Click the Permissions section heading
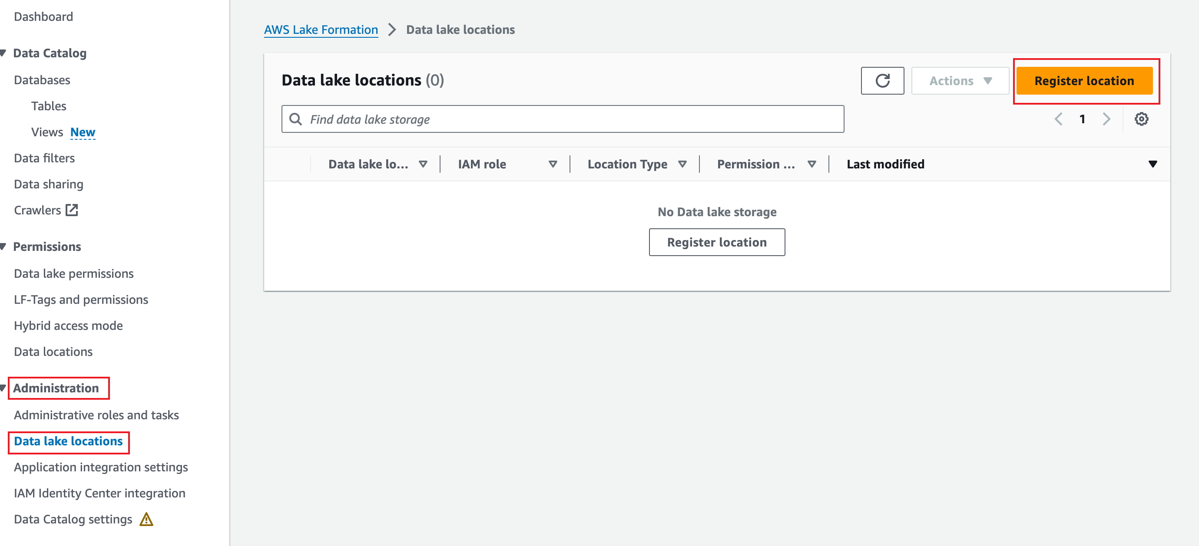This screenshot has height=546, width=1199. click(x=47, y=247)
